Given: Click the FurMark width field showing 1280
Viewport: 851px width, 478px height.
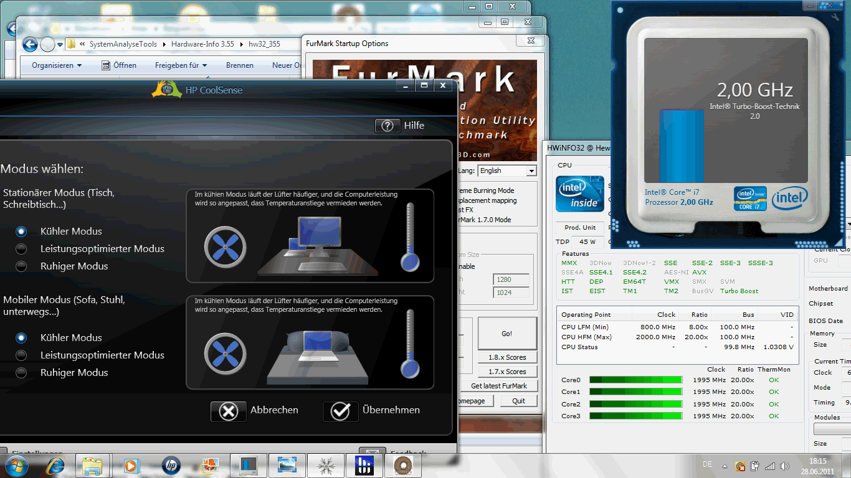Looking at the screenshot, I should [x=511, y=279].
